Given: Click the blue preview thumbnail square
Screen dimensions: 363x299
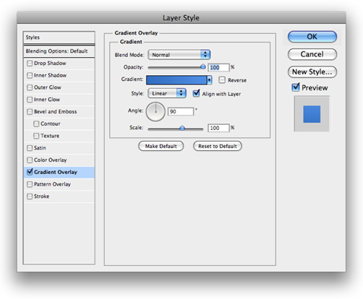Looking at the screenshot, I should (312, 114).
